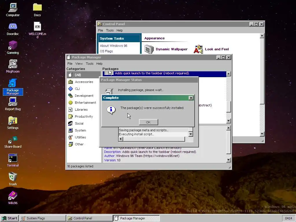This screenshot has height=222, width=296.
Task: Click the taskbar clock showing 04:14
Action: (x=288, y=218)
